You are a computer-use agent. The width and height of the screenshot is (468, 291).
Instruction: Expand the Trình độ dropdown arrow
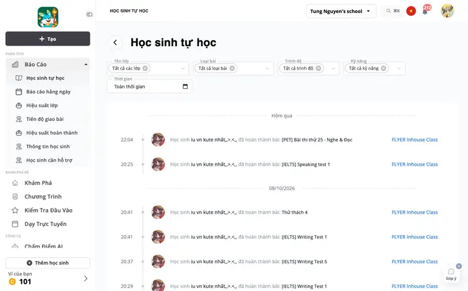333,69
